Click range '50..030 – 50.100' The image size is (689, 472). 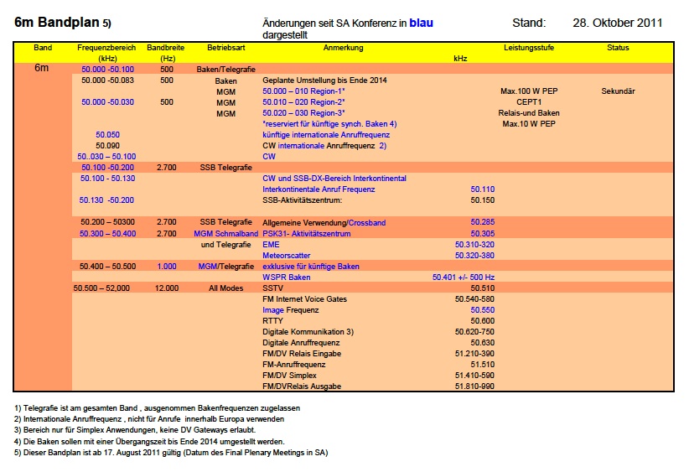(x=106, y=157)
